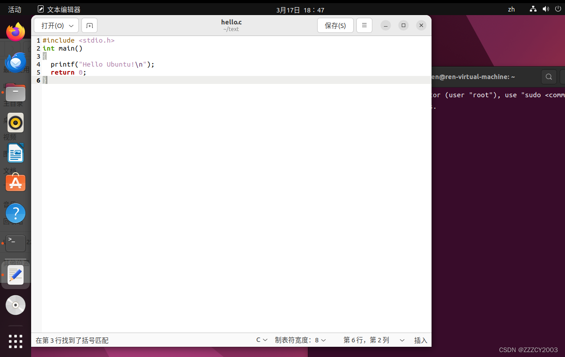Toggle the 插入 insert mode indicator
This screenshot has width=565, height=357.
420,340
